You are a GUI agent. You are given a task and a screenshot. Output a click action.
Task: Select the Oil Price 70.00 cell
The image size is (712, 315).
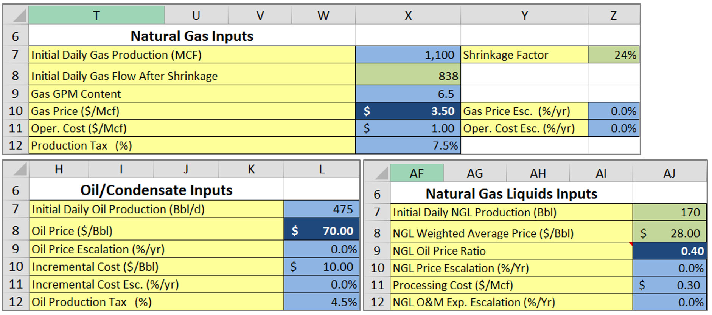coord(322,231)
